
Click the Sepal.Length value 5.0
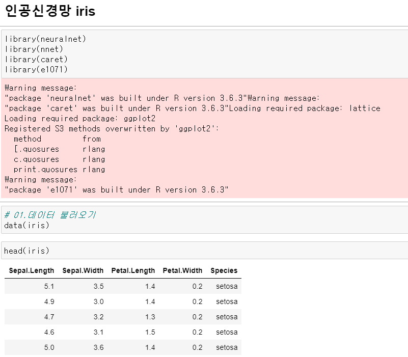pyautogui.click(x=49, y=347)
